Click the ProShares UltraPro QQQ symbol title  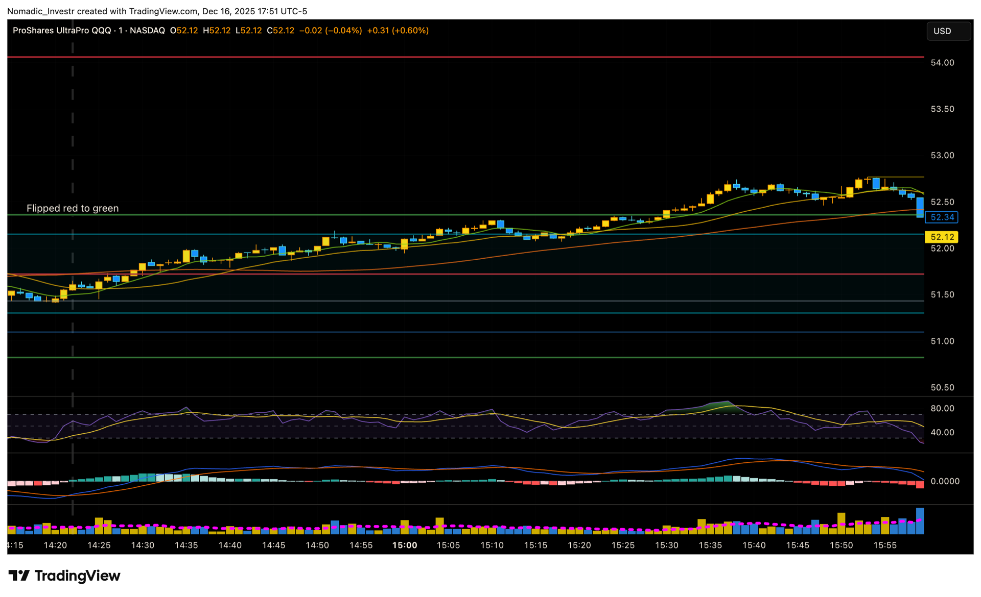[x=62, y=31]
